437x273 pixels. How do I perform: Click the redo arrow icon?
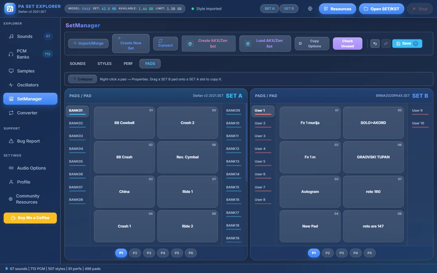point(386,44)
